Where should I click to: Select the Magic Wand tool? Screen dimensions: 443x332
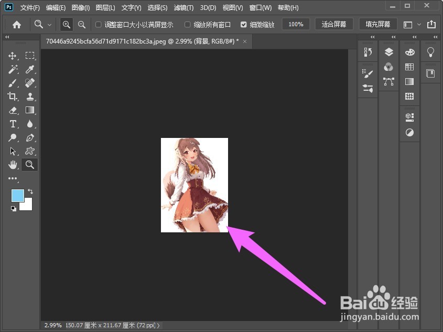click(x=13, y=69)
